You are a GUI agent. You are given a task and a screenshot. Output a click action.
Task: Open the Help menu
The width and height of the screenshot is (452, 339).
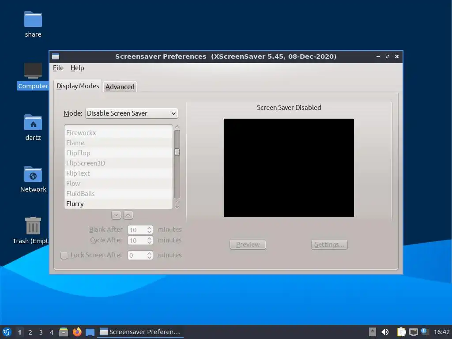point(77,68)
